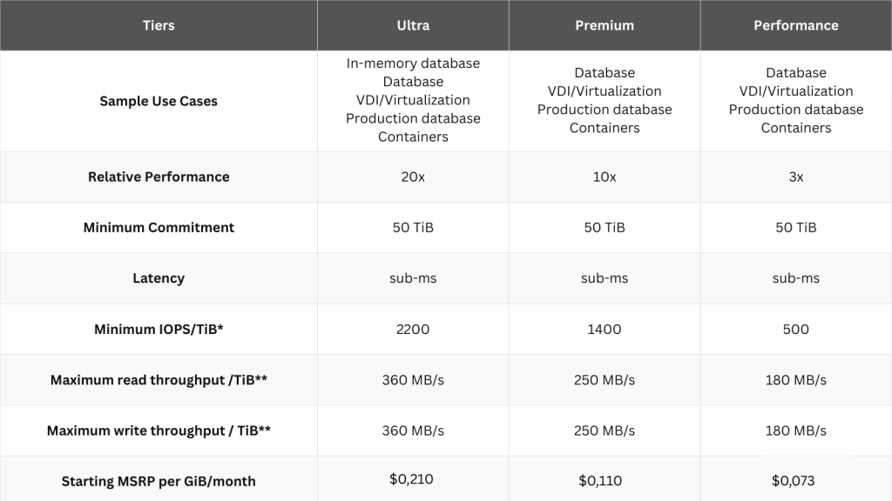The width and height of the screenshot is (892, 501).
Task: Click the 3x value under Performance
Action: pos(795,177)
